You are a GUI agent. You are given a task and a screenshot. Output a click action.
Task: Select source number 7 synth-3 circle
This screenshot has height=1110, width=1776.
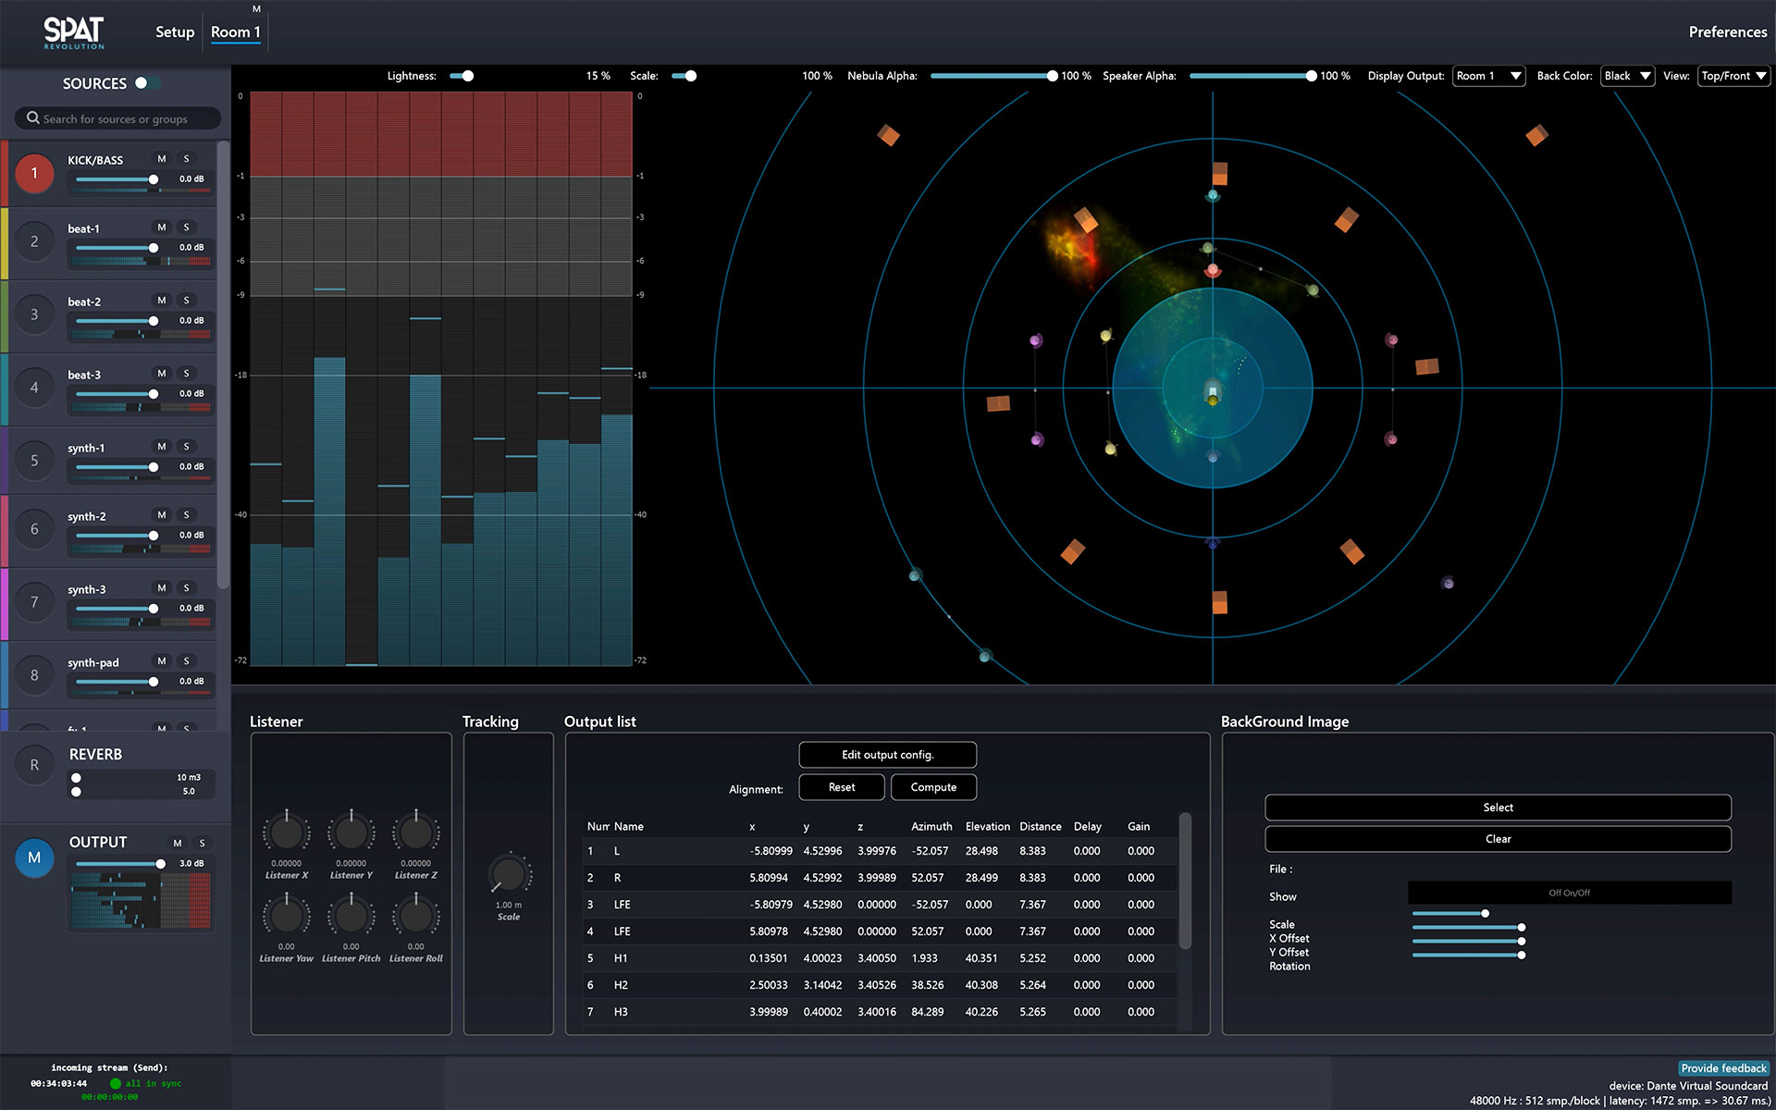(x=34, y=602)
